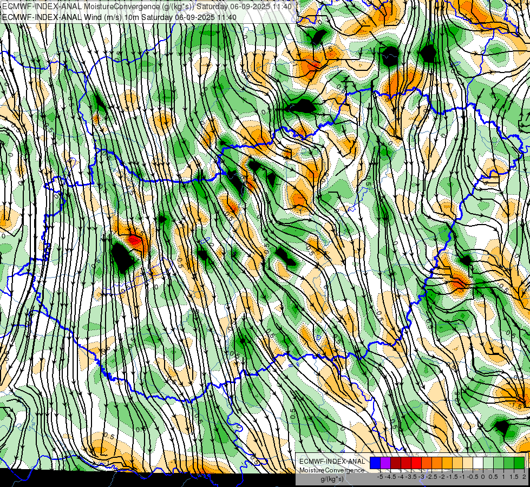The height and width of the screenshot is (487, 530).
Task: Select the light orange swatch ending at -1
Action: pos(457,463)
